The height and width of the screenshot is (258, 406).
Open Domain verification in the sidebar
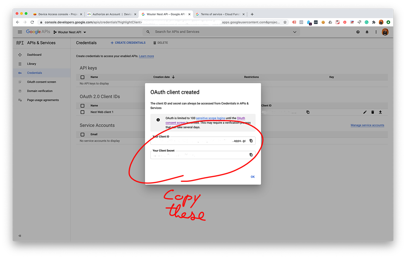coord(40,91)
